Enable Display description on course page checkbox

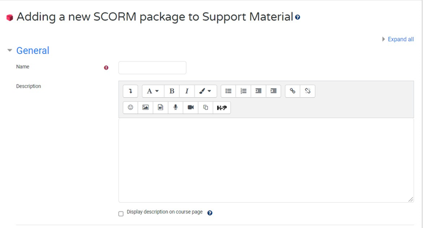point(121,214)
